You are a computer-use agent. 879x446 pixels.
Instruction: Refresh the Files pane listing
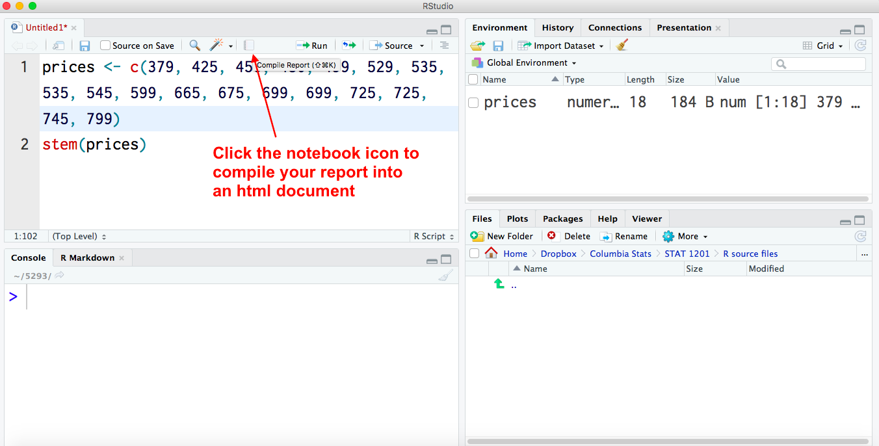click(860, 236)
